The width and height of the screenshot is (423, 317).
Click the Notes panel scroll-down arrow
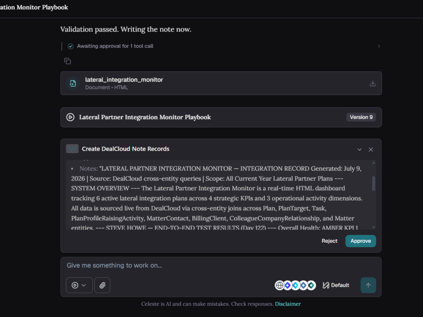click(x=373, y=227)
